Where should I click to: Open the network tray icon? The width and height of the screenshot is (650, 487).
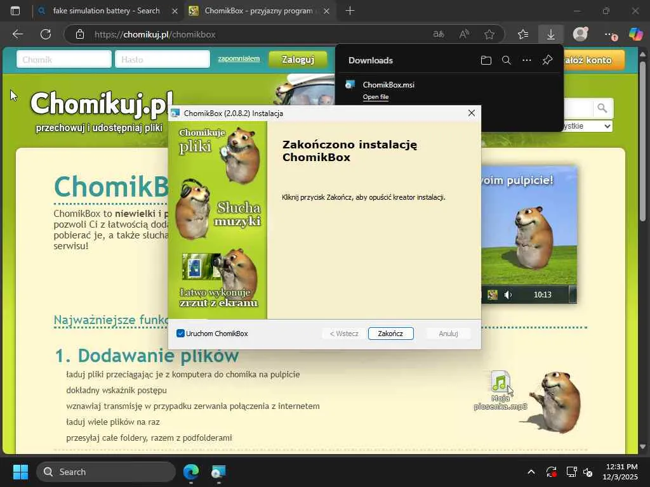point(572,472)
